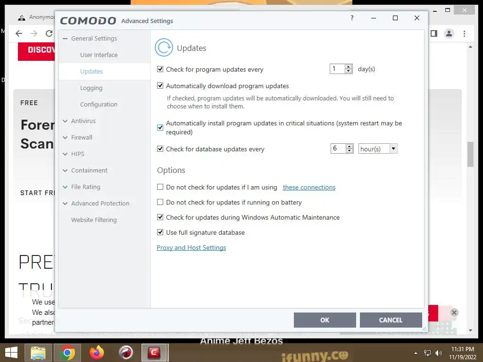Open File Explorer from the taskbar
This screenshot has height=362, width=483.
point(38,353)
